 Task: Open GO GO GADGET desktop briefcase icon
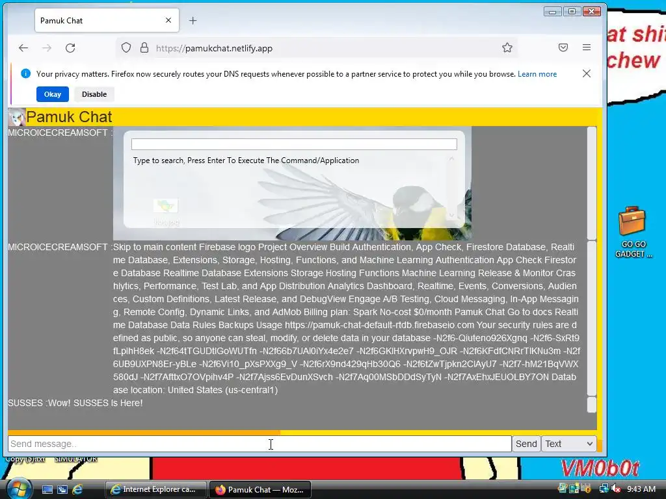pyautogui.click(x=632, y=232)
